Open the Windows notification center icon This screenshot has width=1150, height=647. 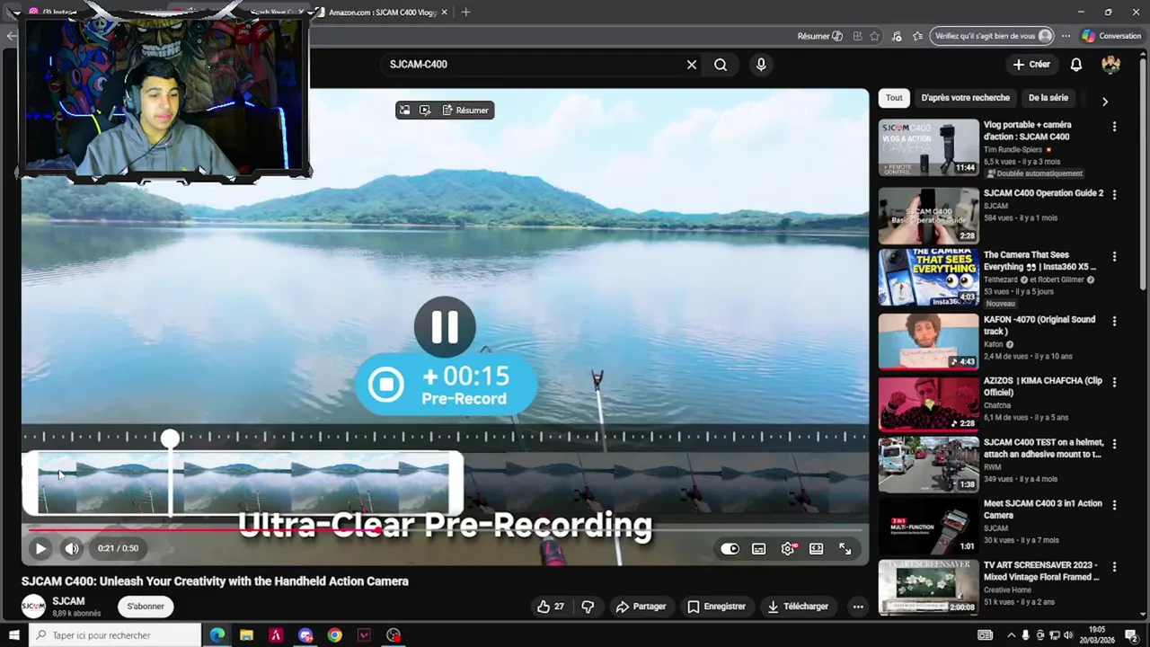point(1131,635)
